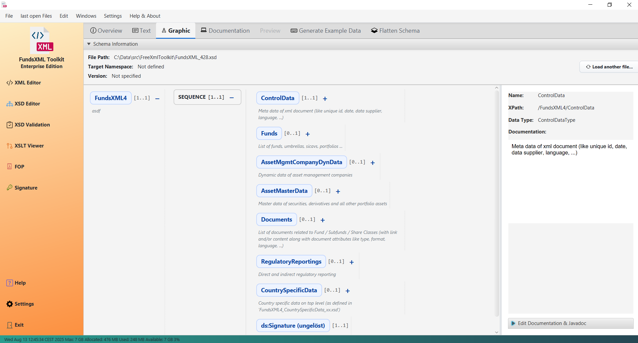Expand the ControlData node

pos(325,98)
